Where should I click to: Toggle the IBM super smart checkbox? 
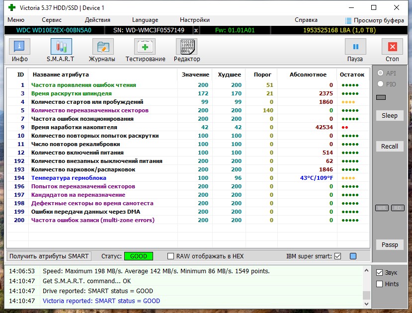(x=338, y=256)
